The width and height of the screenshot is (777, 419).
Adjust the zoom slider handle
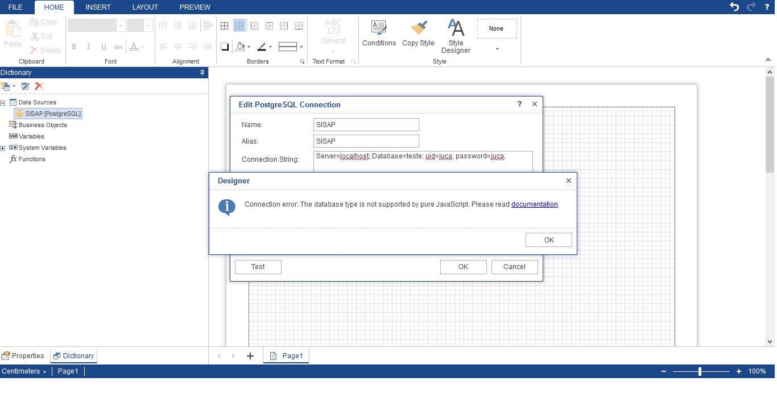click(x=700, y=371)
